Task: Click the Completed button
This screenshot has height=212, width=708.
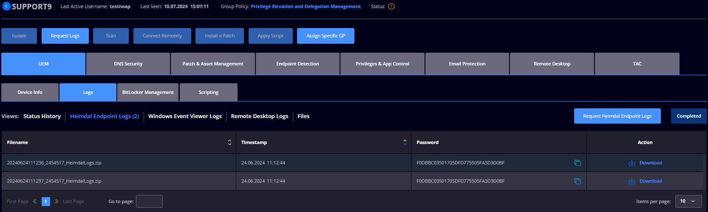Action: pyautogui.click(x=689, y=116)
